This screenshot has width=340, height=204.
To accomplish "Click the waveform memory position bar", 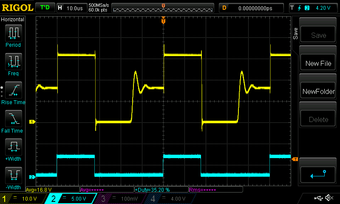I will point(164,8).
